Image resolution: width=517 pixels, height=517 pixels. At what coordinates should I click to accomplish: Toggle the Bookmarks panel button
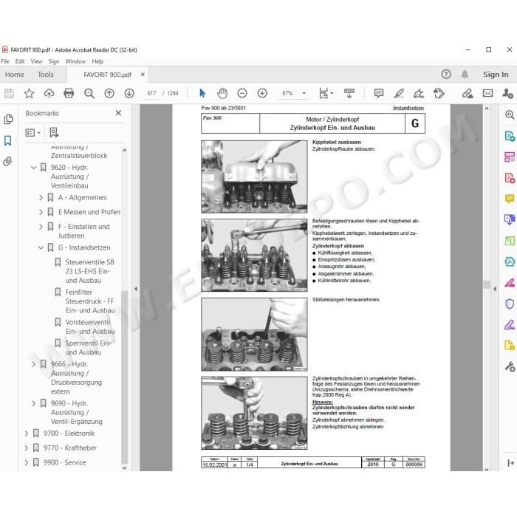pos(7,140)
